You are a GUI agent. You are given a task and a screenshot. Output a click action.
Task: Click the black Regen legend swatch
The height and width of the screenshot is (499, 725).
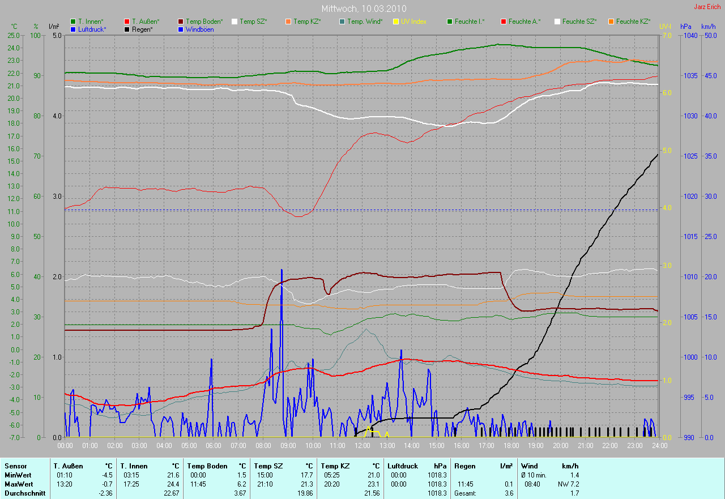point(127,29)
